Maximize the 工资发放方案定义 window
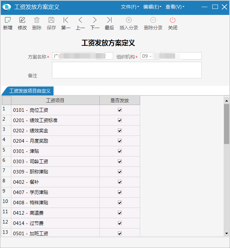The width and height of the screenshot is (230, 248). (215, 7)
